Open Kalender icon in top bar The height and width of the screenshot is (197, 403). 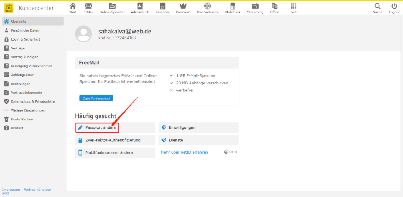162,6
